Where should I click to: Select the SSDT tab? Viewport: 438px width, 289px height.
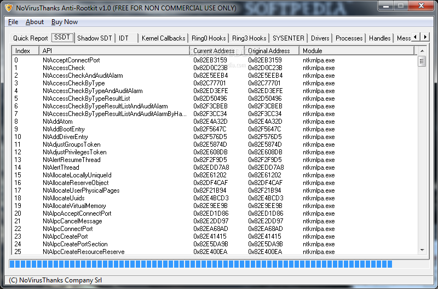[62, 37]
